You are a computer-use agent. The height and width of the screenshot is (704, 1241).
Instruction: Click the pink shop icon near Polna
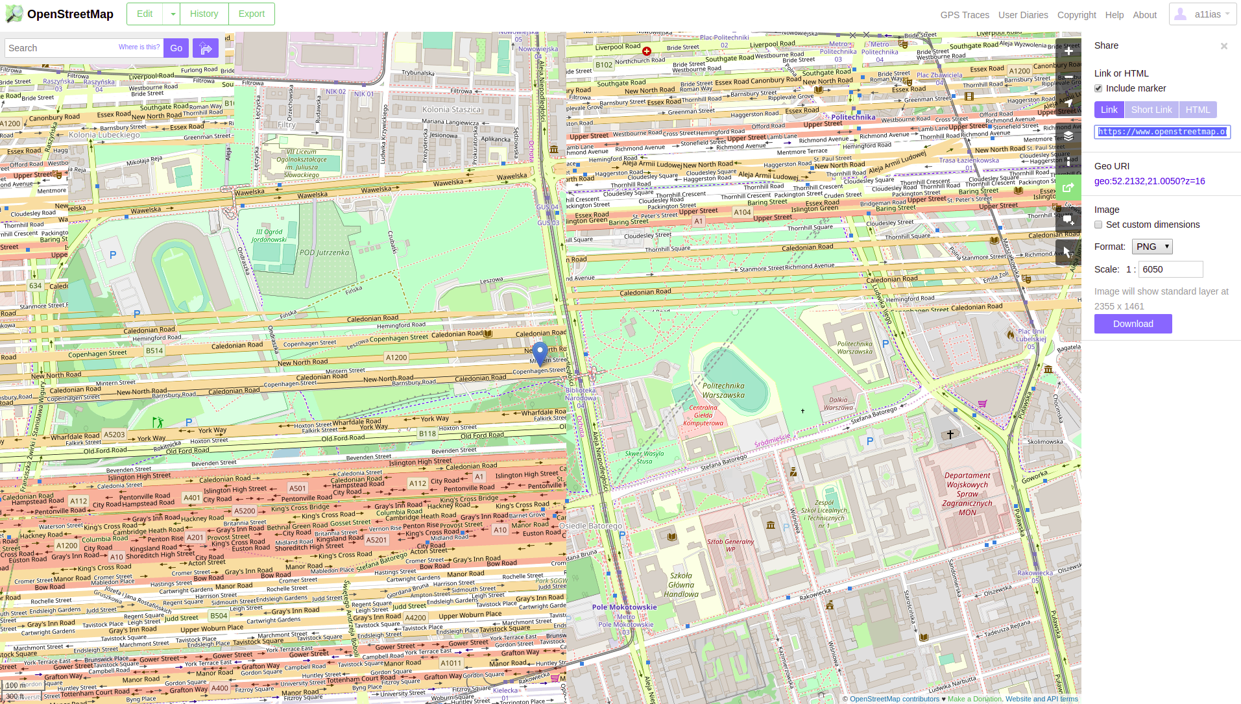click(982, 404)
